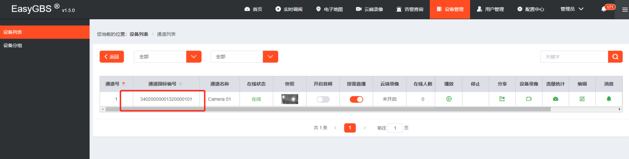This screenshot has width=629, height=159.
Task: Open 电子地图 map tab
Action: pyautogui.click(x=329, y=9)
